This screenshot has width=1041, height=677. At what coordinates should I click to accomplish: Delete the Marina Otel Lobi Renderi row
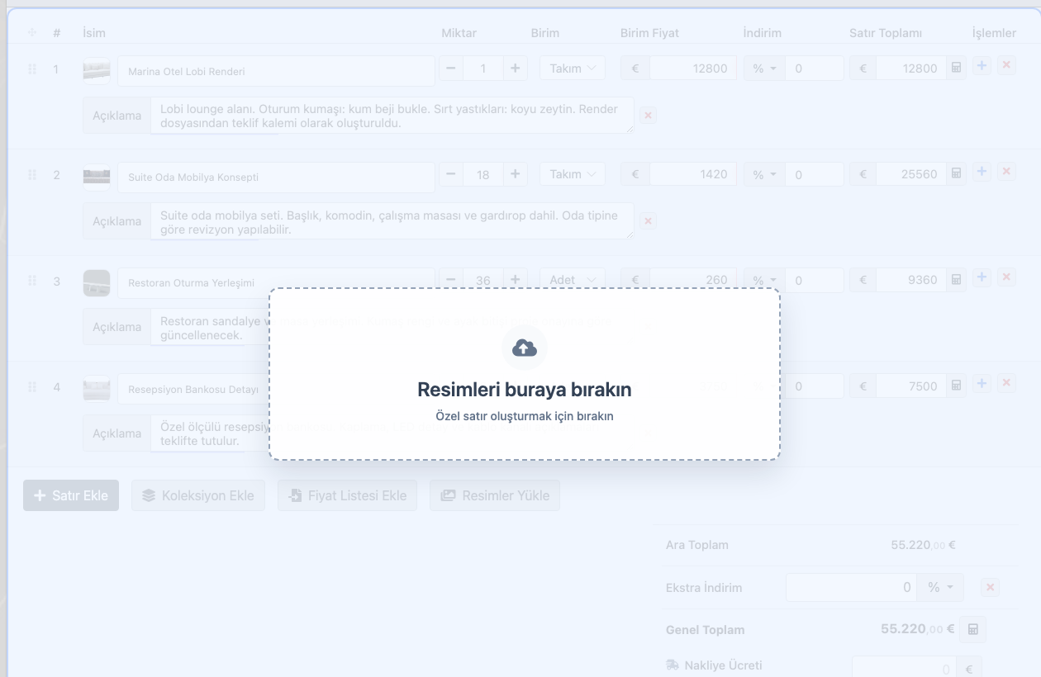tap(1006, 65)
